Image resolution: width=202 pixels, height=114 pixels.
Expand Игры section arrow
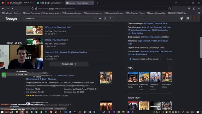click(170, 68)
